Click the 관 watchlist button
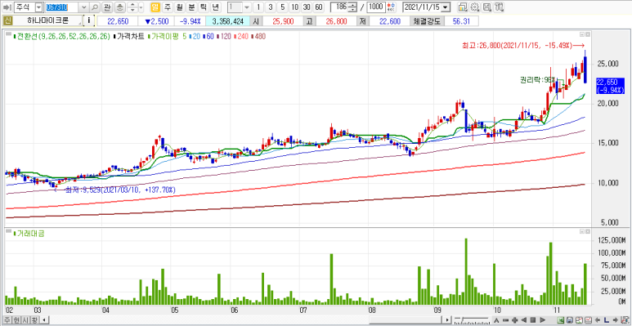632x326 pixels. tap(107, 7)
